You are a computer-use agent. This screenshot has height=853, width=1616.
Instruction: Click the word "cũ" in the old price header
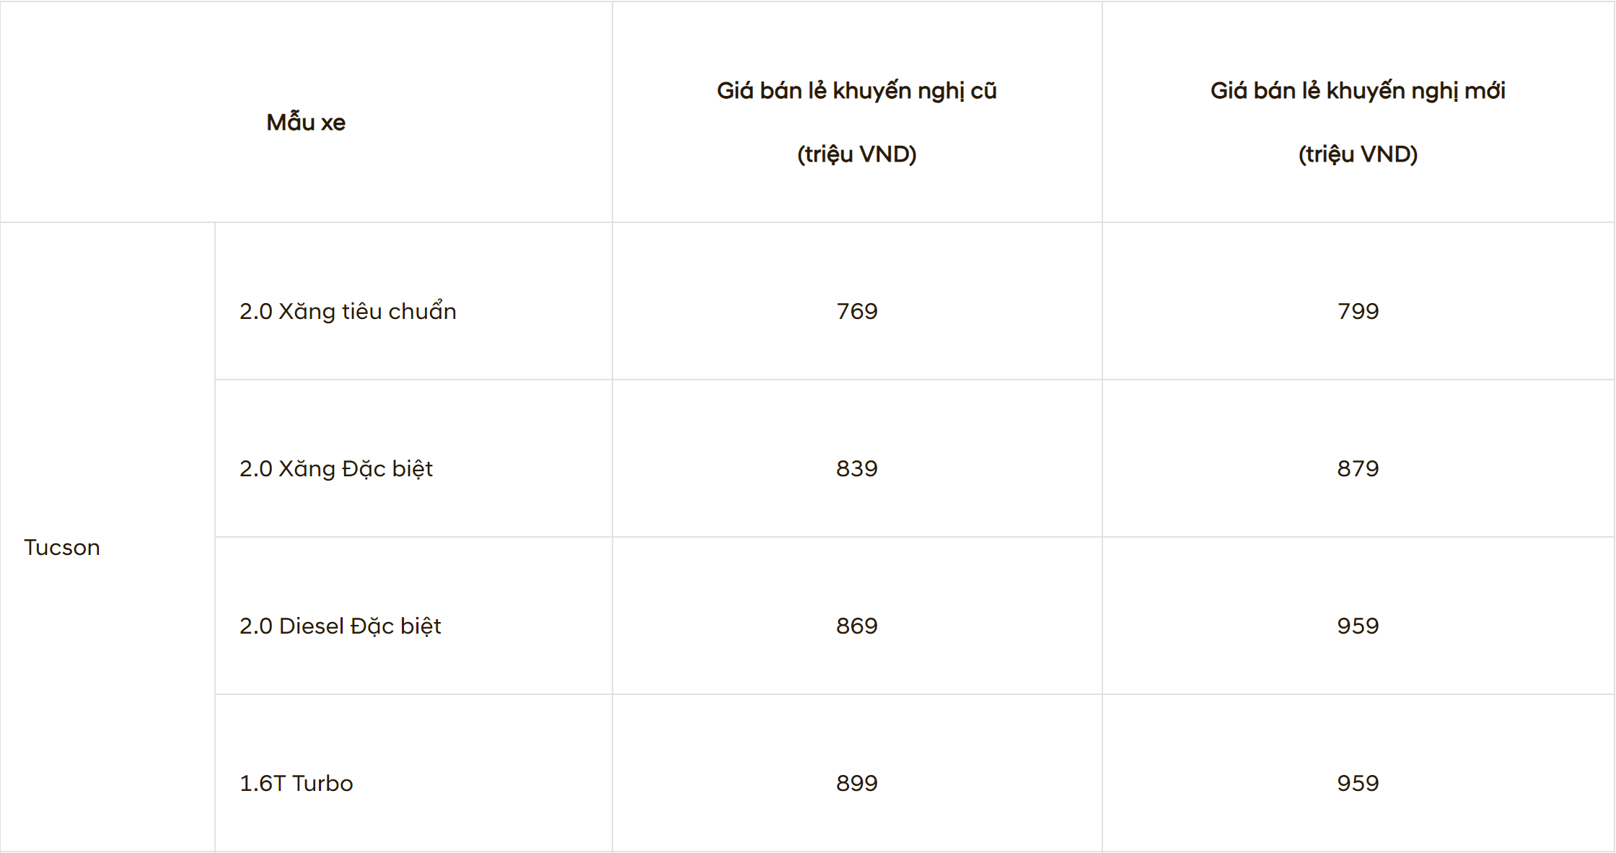coord(983,92)
